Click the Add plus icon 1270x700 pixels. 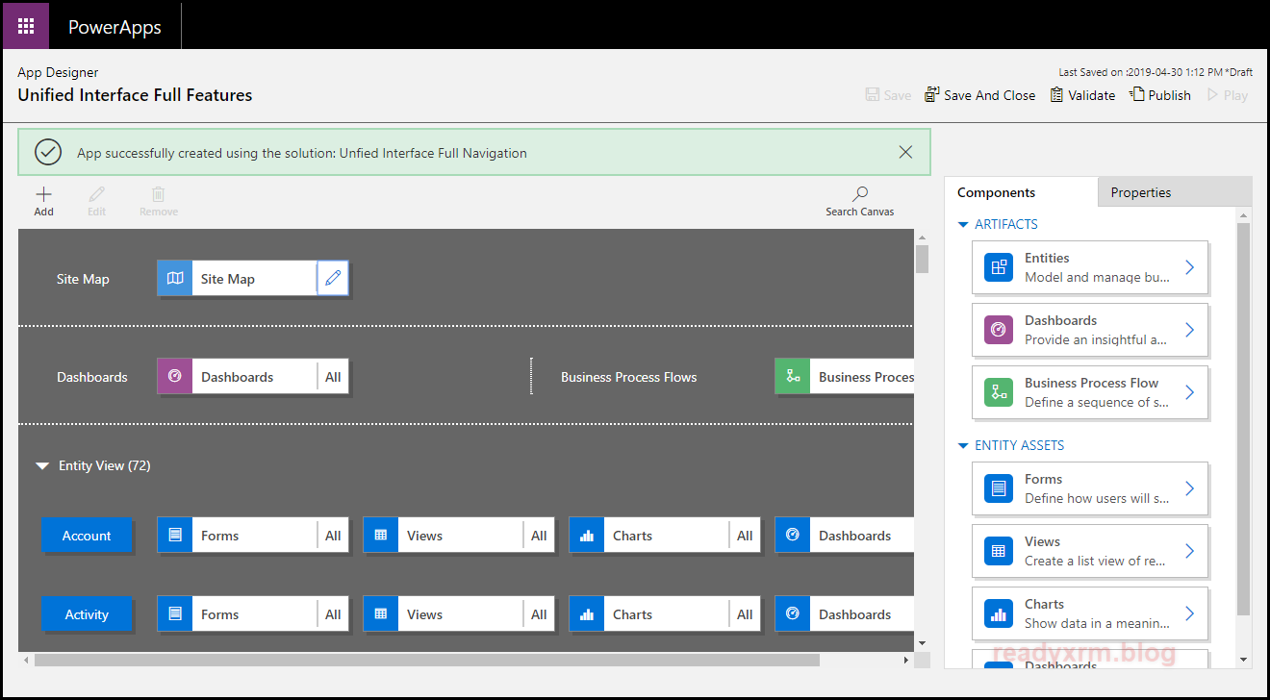[x=43, y=194]
